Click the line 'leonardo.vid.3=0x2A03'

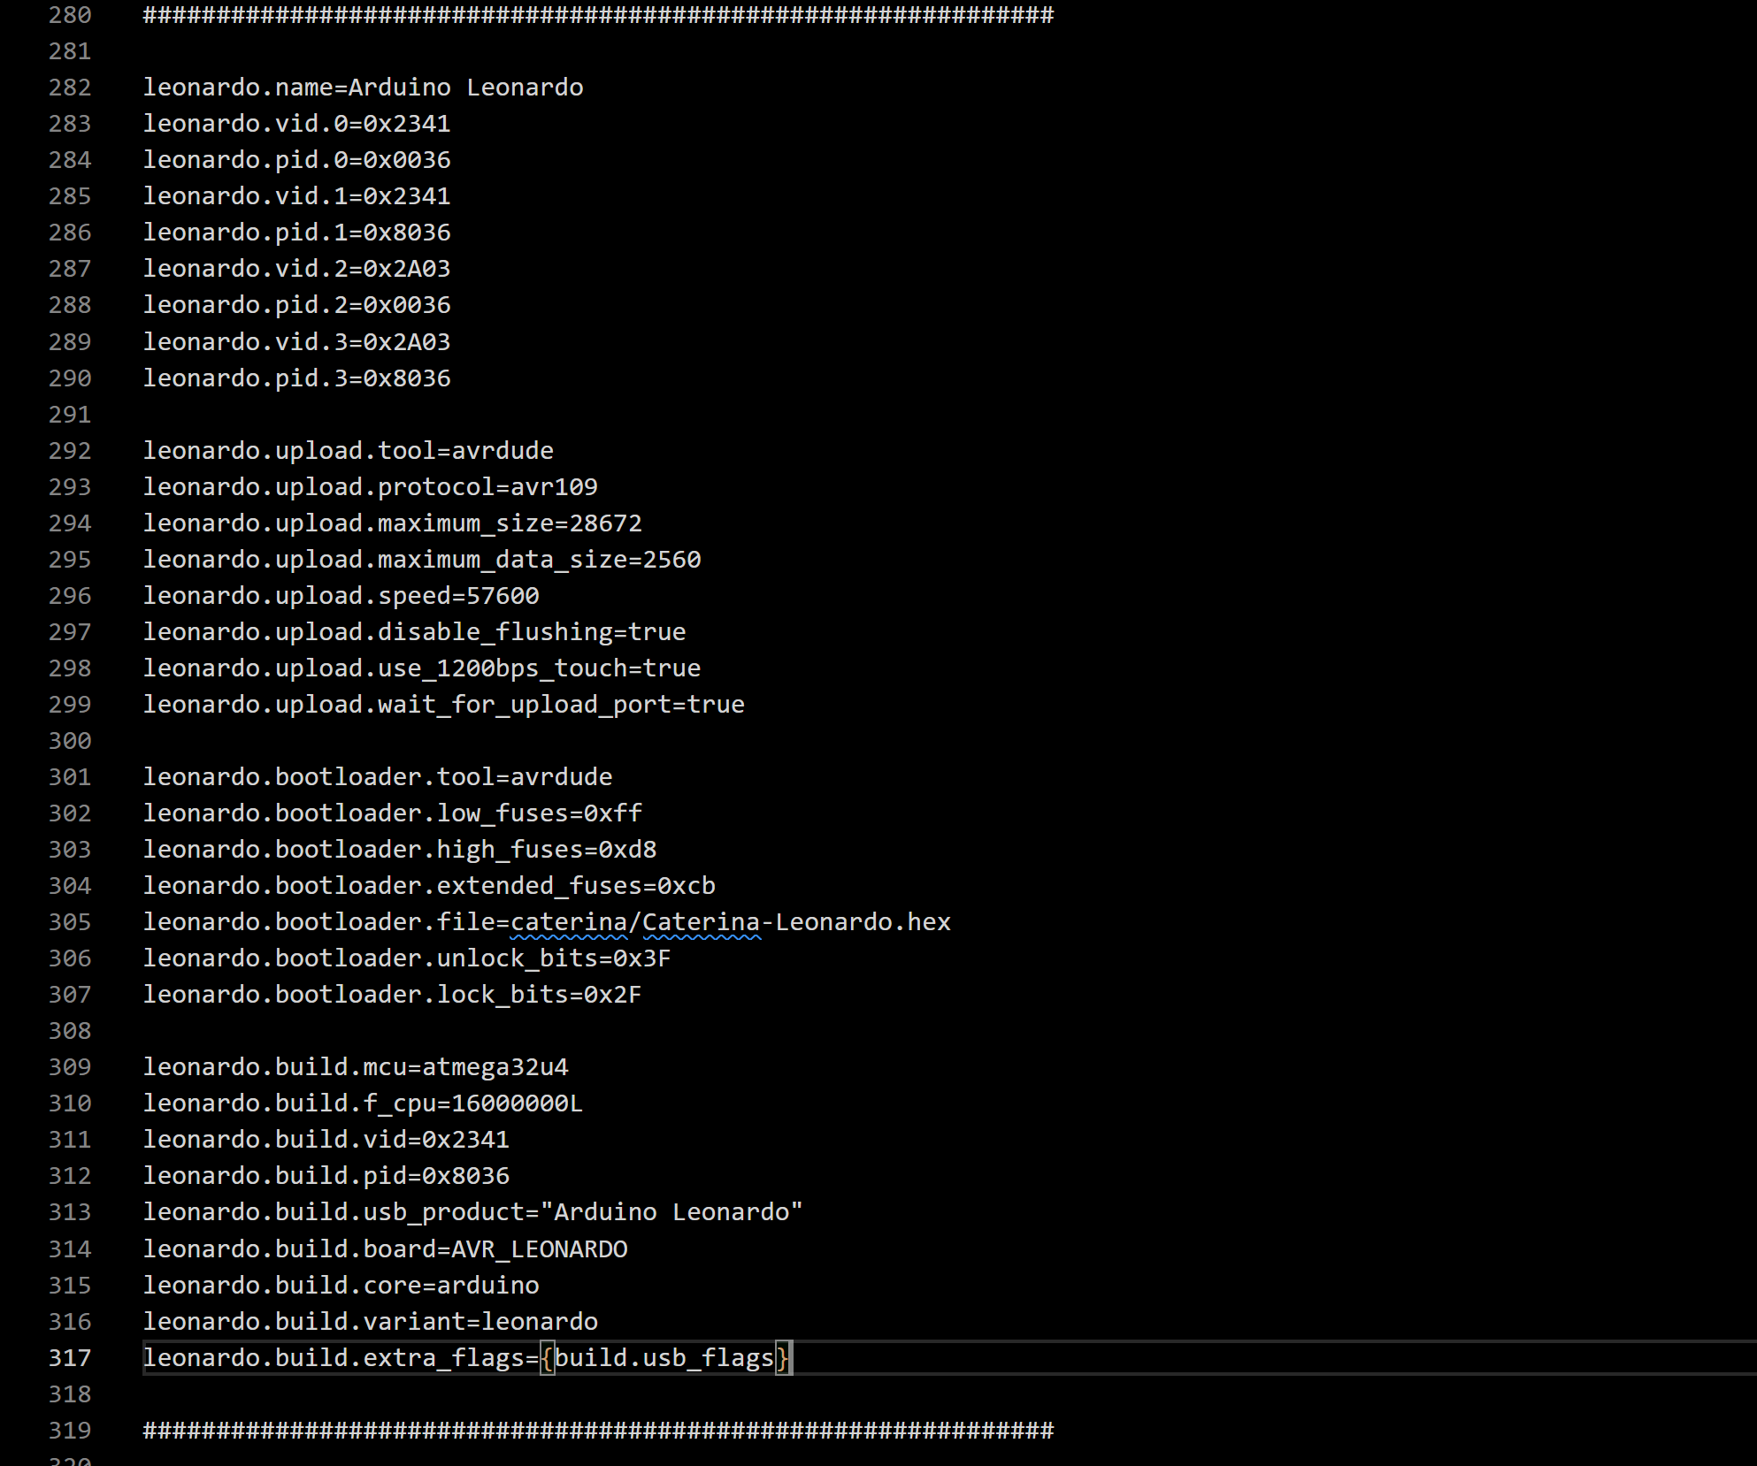click(x=296, y=342)
